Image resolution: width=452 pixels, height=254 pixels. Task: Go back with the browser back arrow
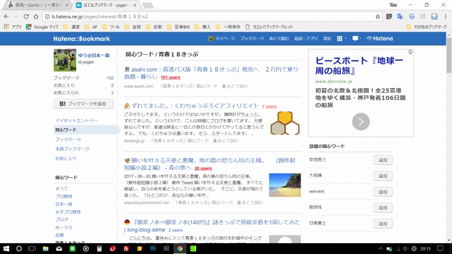click(6, 17)
